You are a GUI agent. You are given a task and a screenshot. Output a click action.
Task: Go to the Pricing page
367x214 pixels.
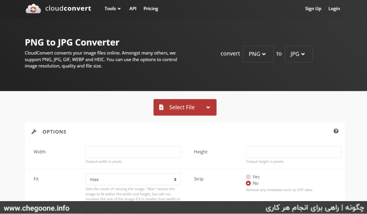(x=151, y=9)
